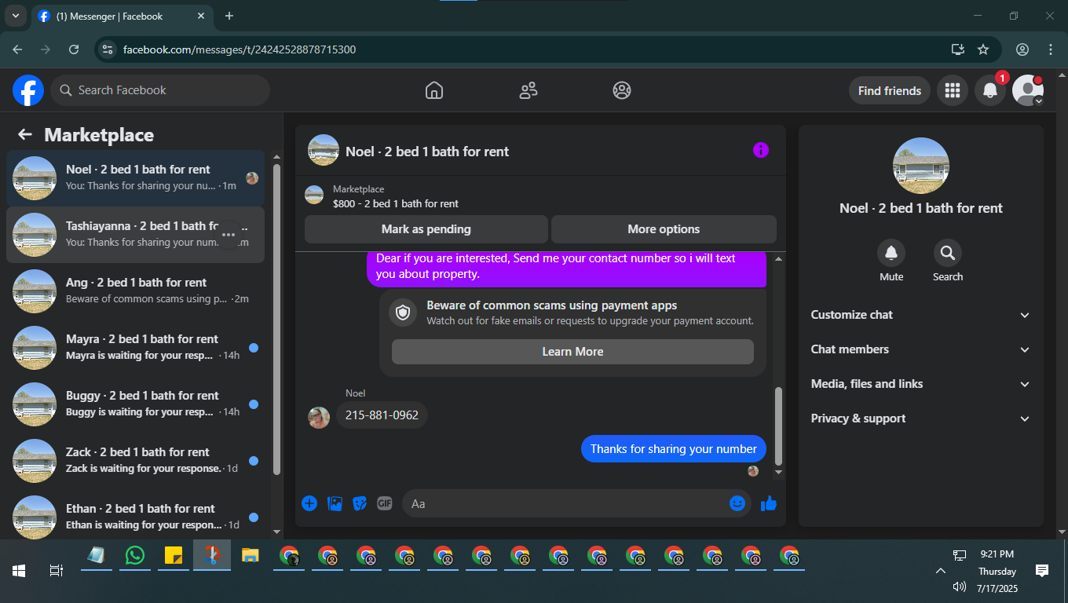Click Mark as pending button

pyautogui.click(x=426, y=229)
